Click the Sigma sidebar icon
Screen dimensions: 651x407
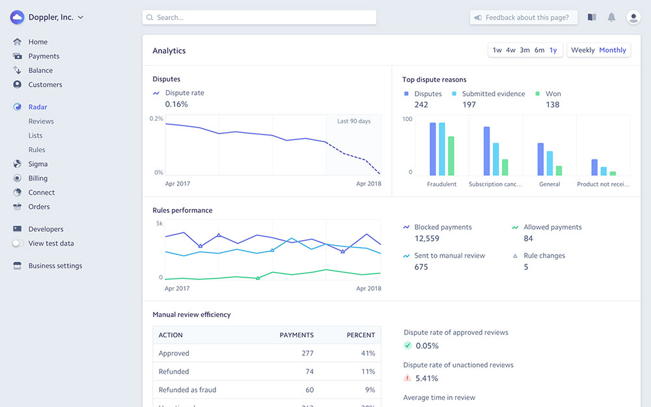tap(17, 164)
